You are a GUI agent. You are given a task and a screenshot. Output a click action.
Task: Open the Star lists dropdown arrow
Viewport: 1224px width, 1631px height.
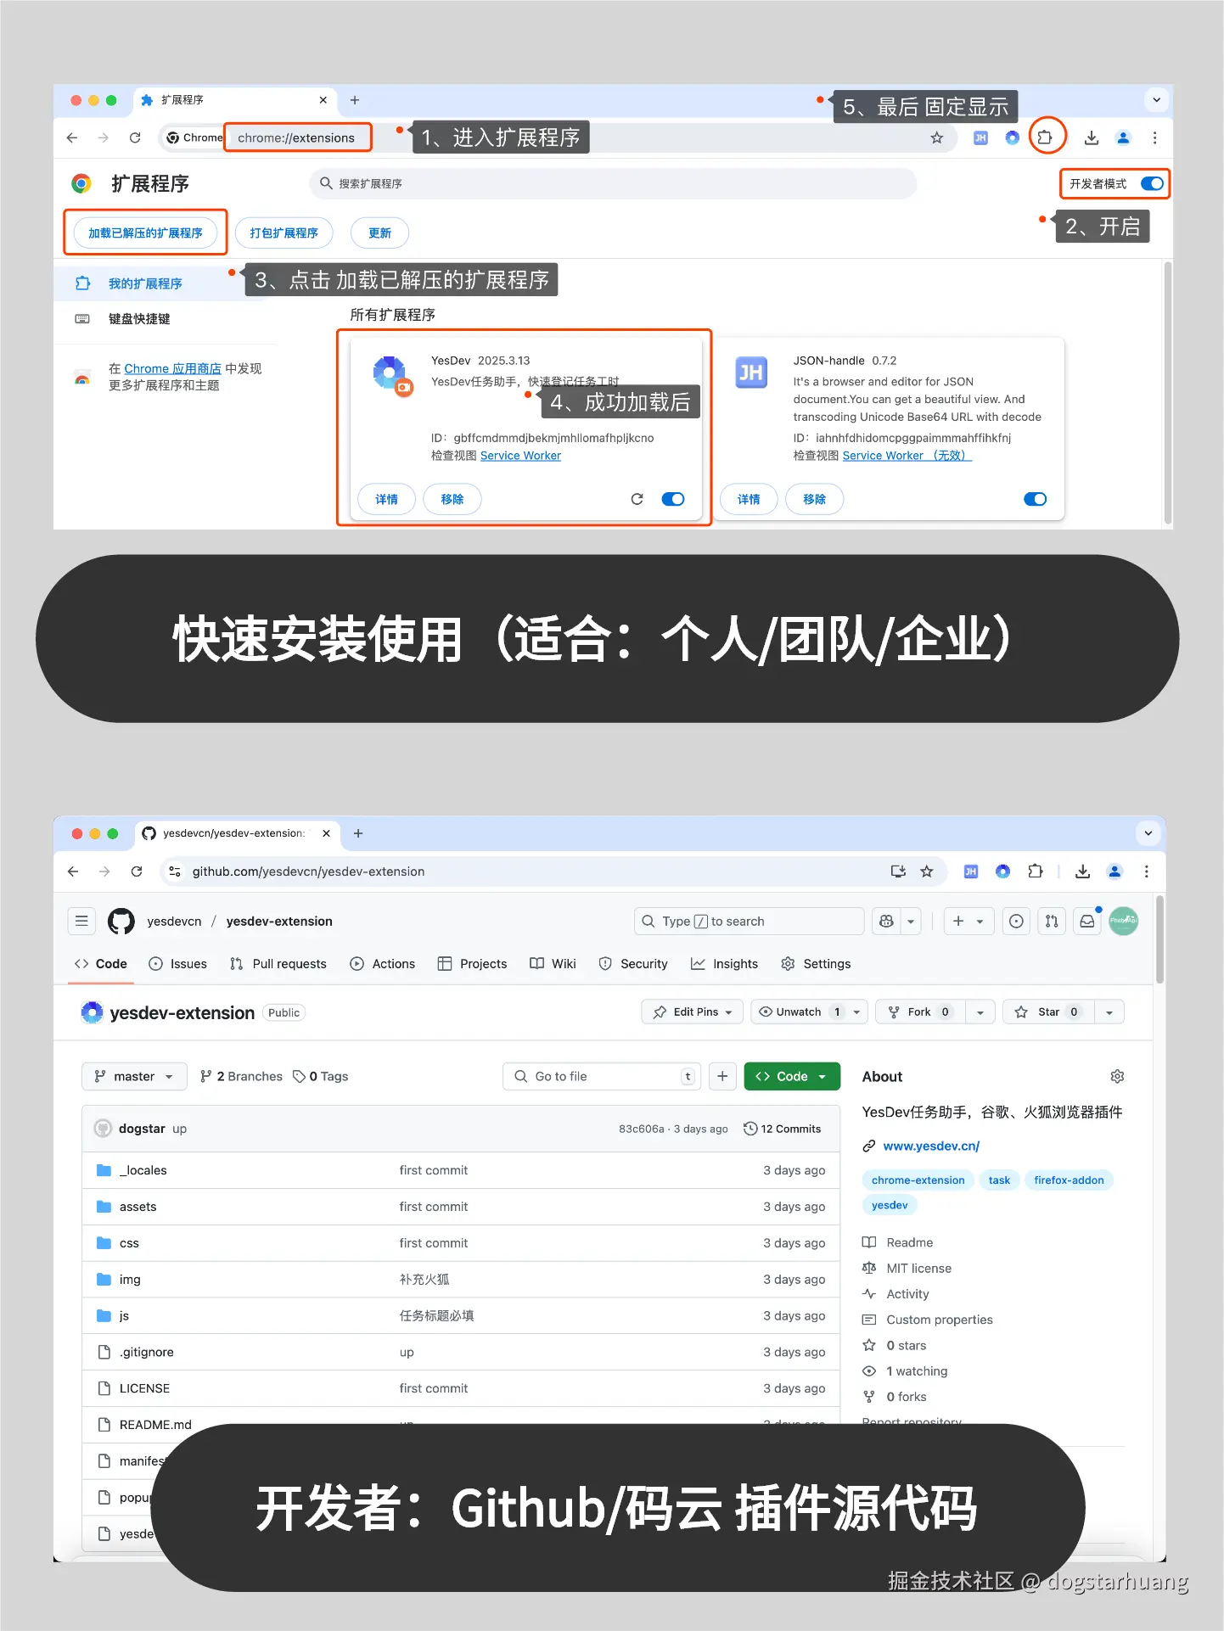(x=1109, y=1012)
